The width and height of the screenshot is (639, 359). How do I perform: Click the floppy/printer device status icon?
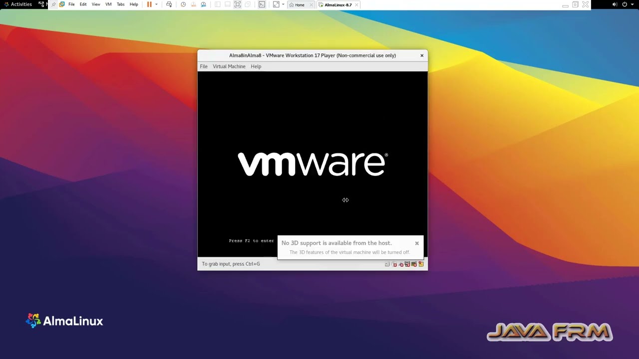(407, 264)
